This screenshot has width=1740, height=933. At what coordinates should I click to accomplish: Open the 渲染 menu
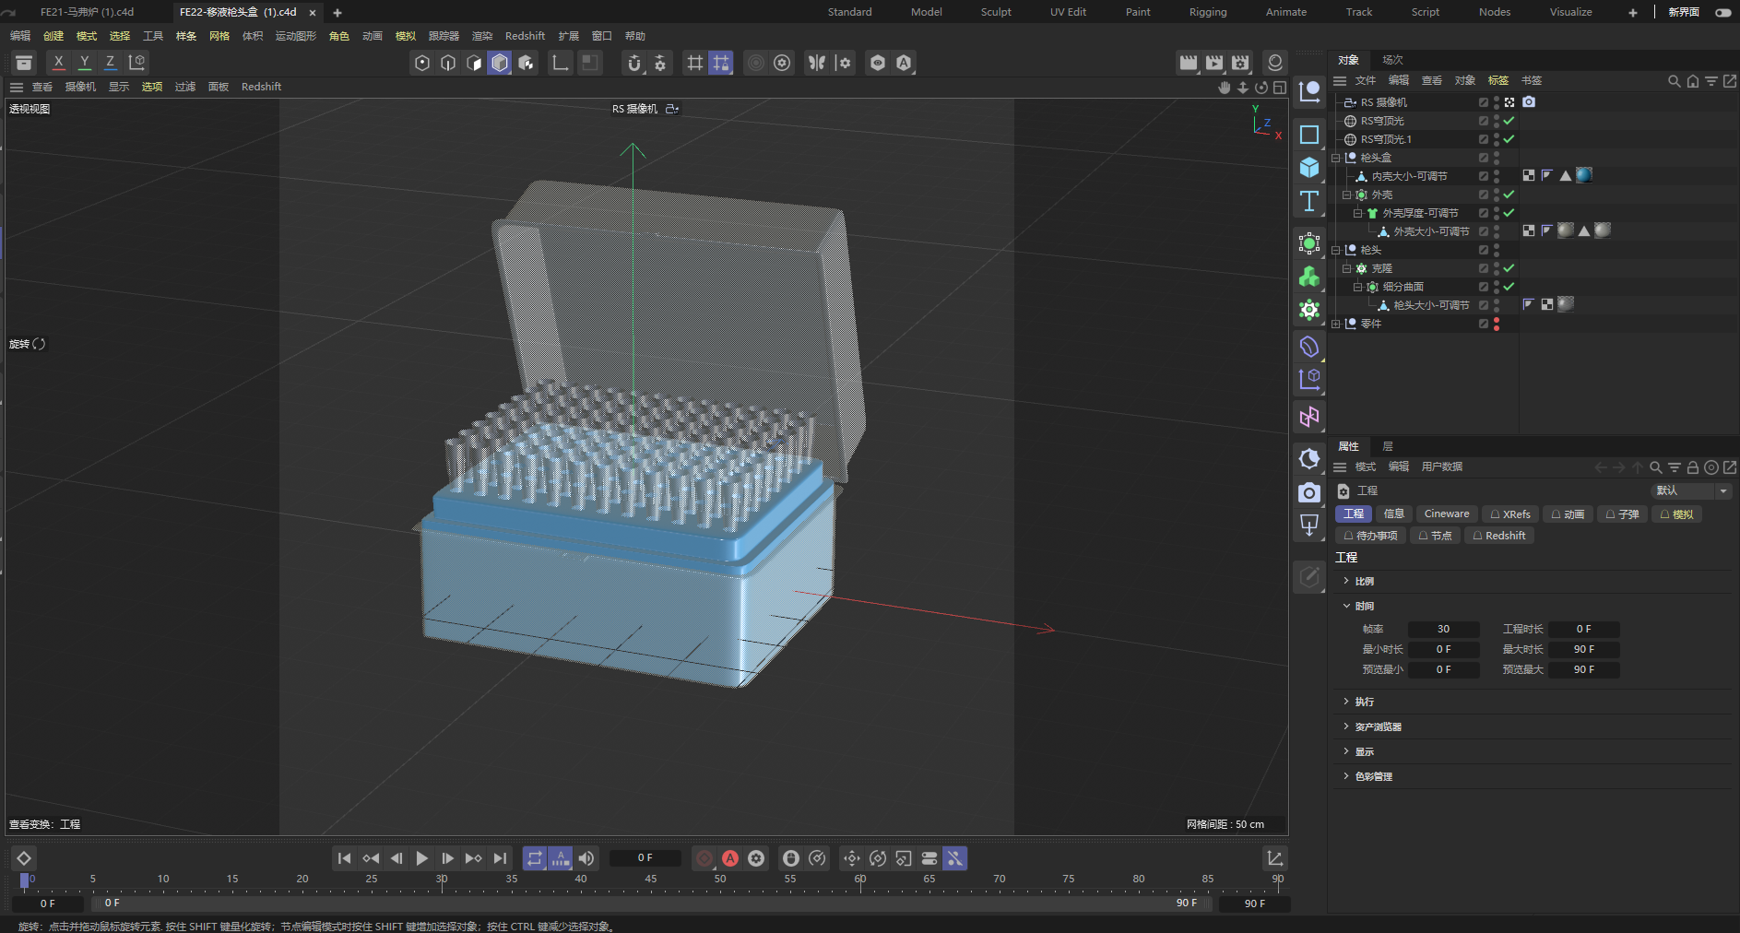[x=482, y=36]
